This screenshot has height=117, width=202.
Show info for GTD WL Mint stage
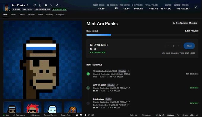tap(117, 85)
